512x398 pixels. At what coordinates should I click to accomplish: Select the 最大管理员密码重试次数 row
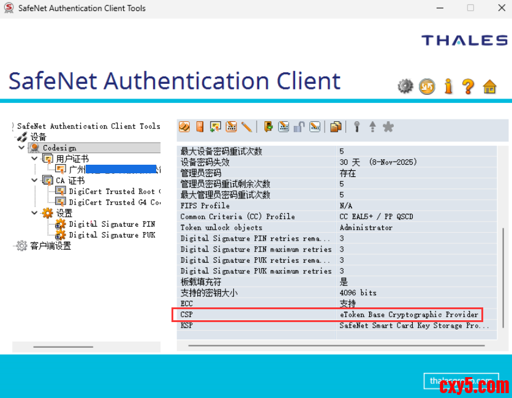click(x=337, y=195)
